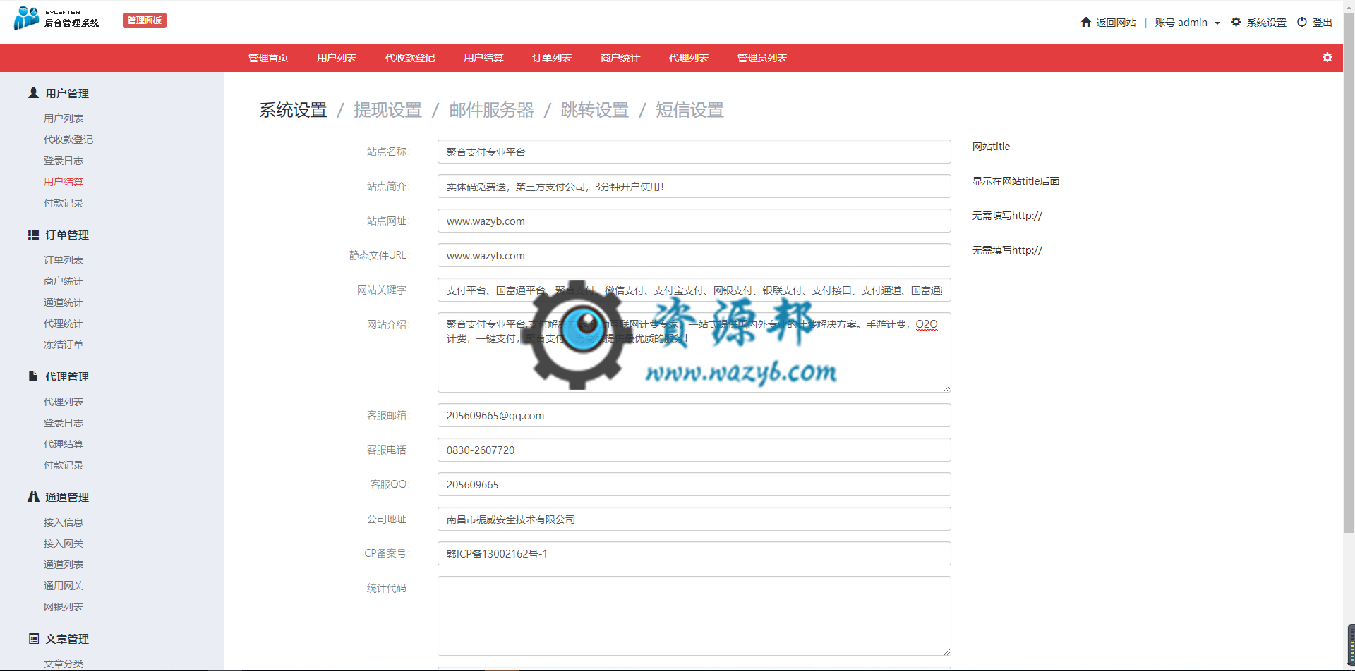
Task: Click the 公司地址 input field
Action: (694, 519)
